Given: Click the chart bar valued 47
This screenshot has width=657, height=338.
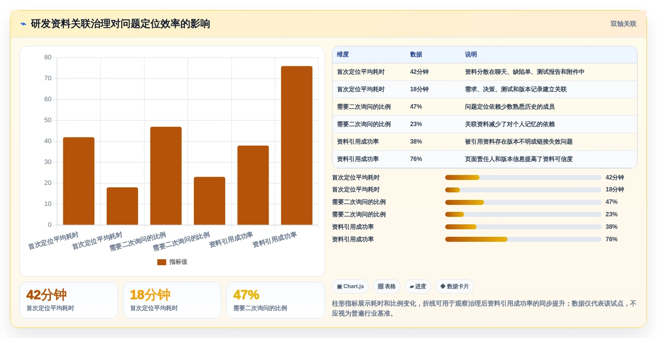Looking at the screenshot, I should [x=166, y=176].
